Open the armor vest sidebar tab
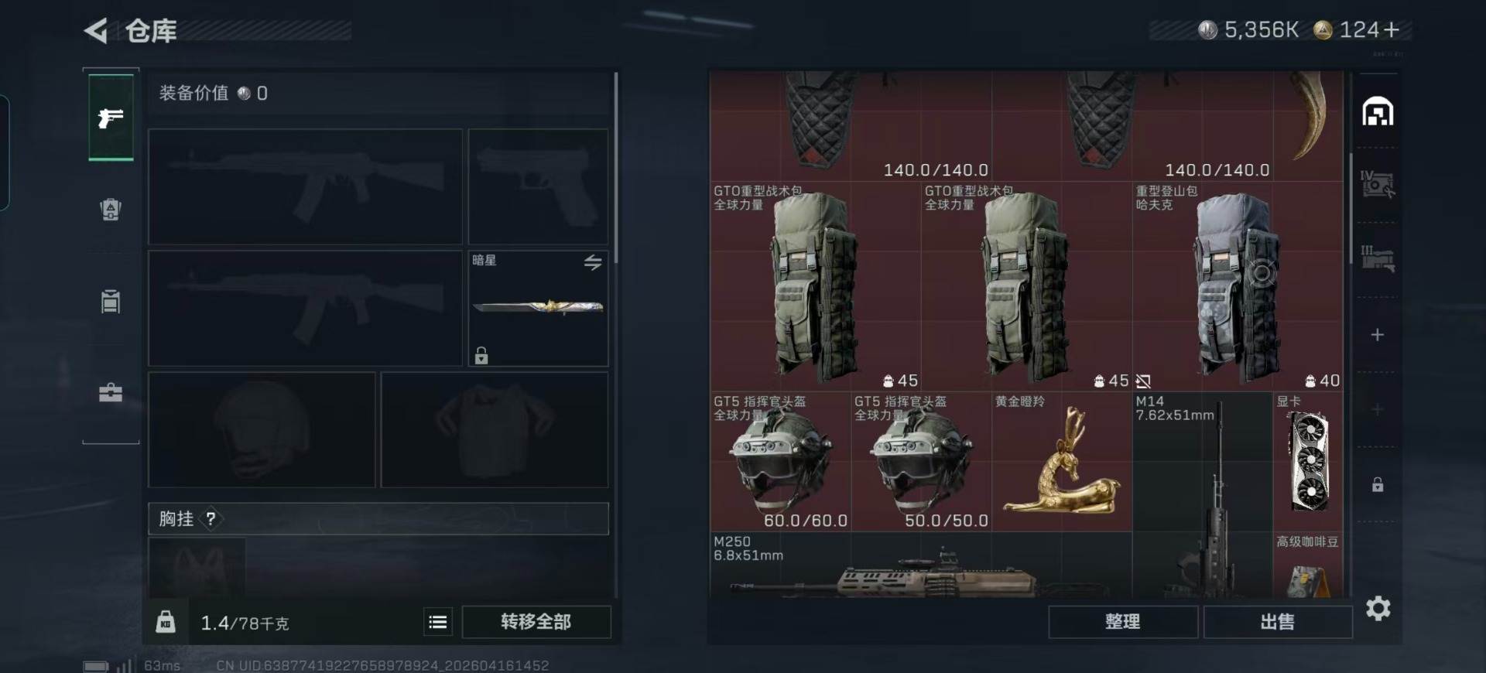 [111, 209]
